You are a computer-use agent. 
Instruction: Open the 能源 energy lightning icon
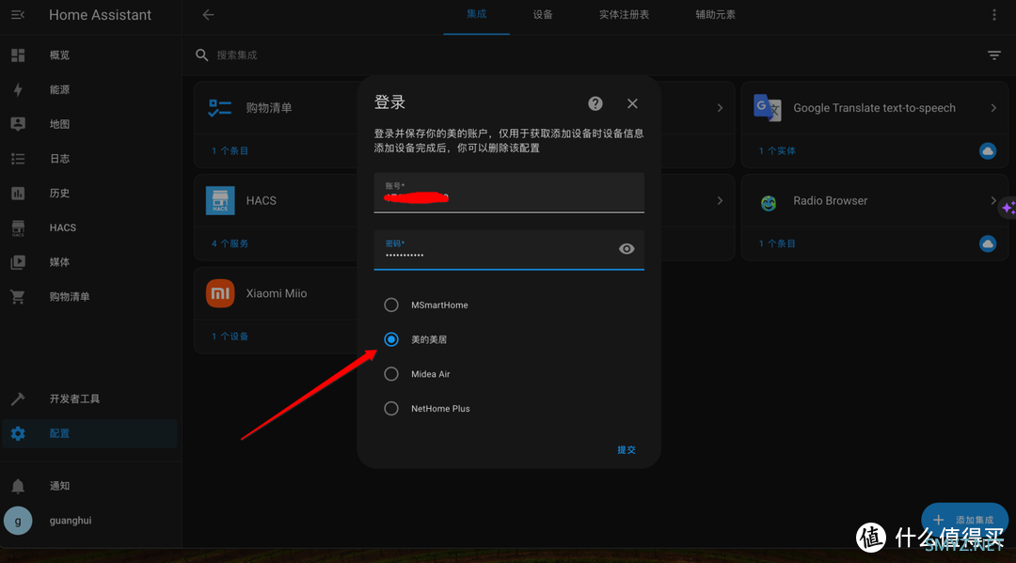point(18,89)
